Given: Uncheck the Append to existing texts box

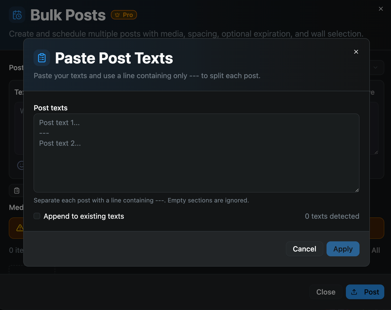Looking at the screenshot, I should [x=37, y=216].
